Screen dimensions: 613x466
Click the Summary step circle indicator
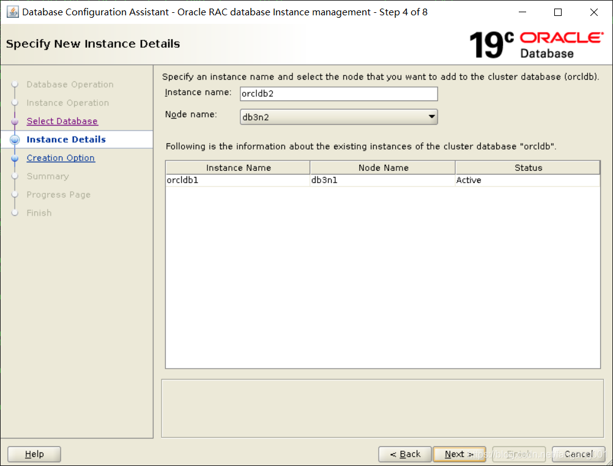click(x=15, y=176)
